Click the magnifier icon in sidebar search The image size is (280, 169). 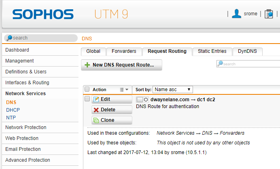coord(9,38)
